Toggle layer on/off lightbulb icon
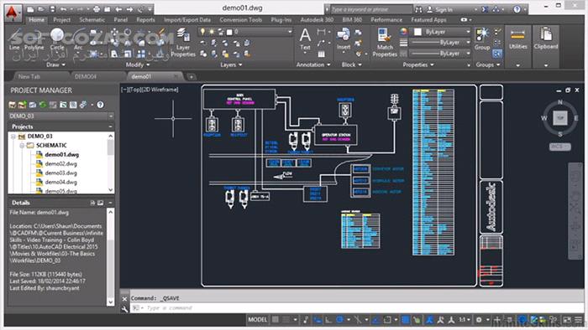The image size is (588, 330). point(203,32)
